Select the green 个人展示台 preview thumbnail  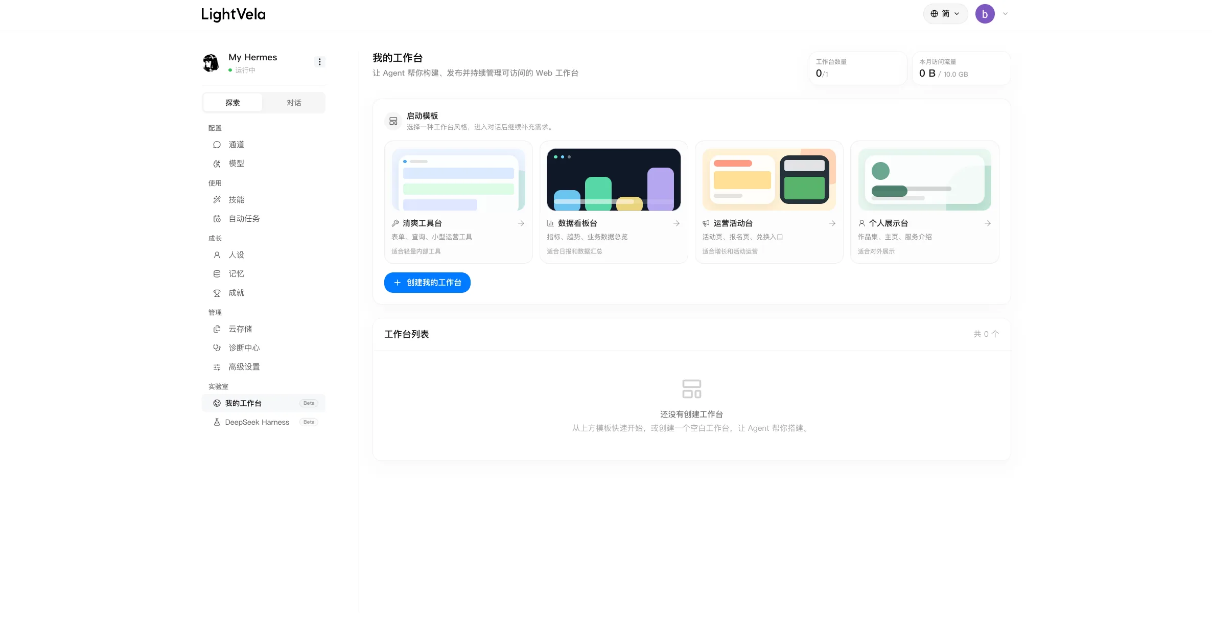[x=924, y=180]
